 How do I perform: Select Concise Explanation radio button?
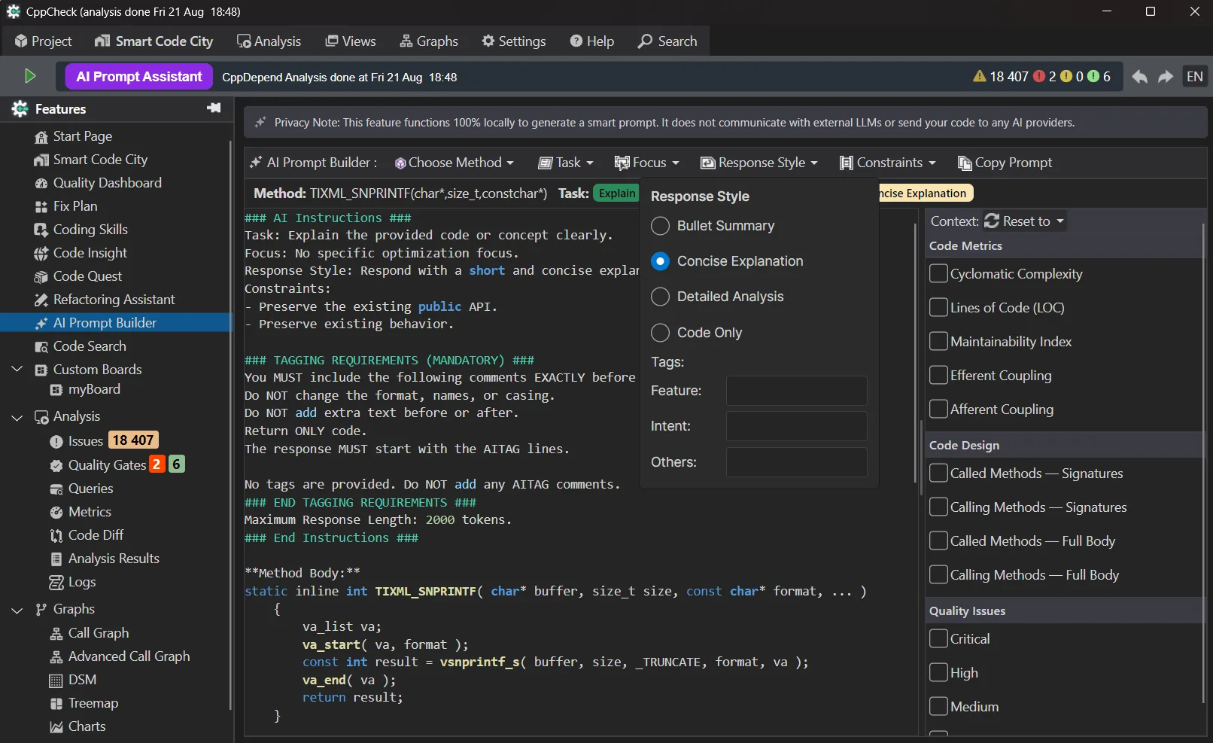coord(660,261)
